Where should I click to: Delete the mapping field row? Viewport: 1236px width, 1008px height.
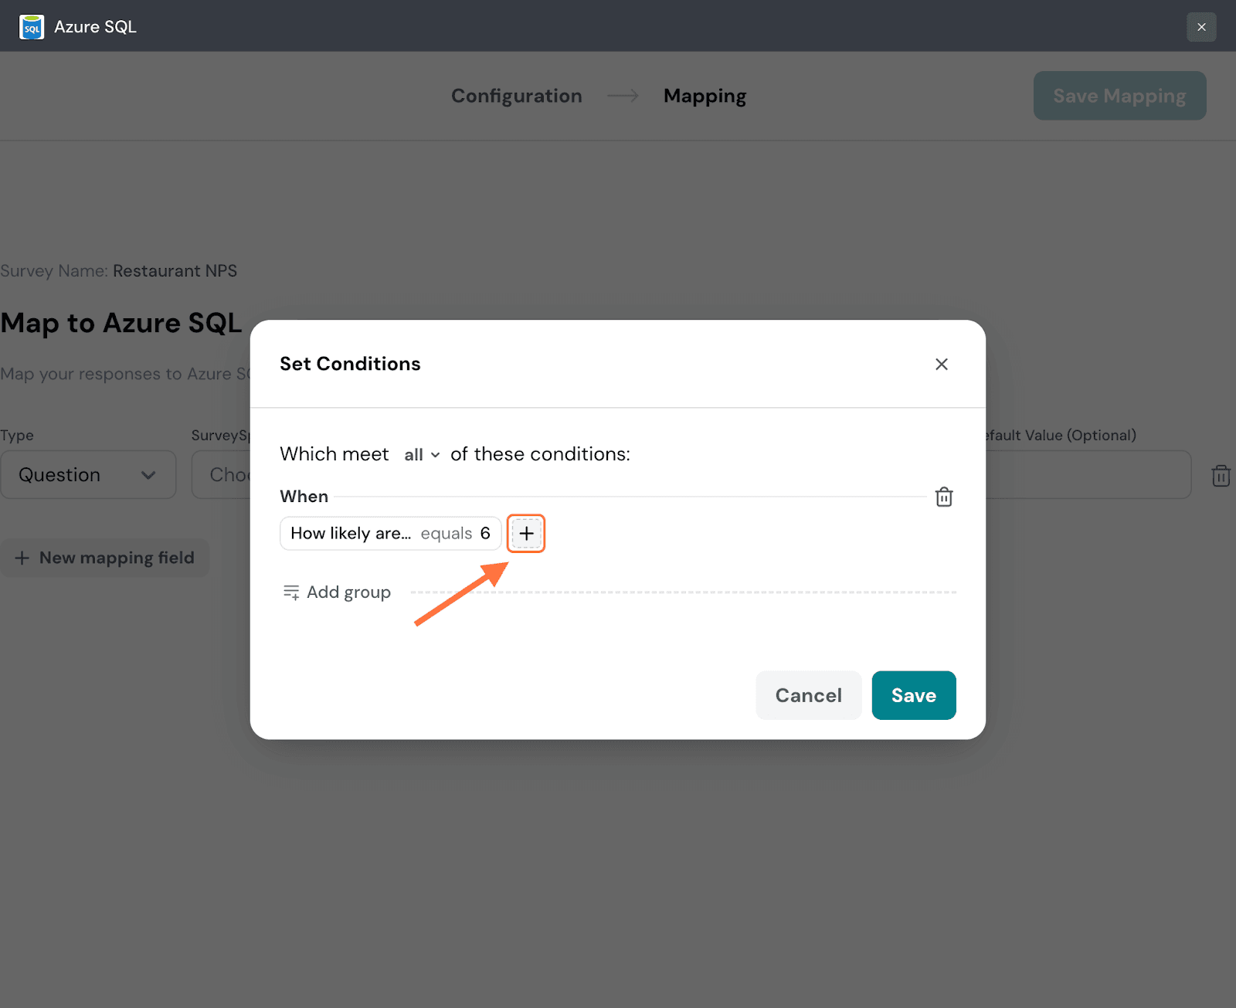coord(1221,475)
